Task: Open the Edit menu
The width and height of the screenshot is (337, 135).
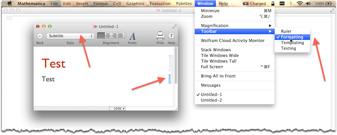Action: [67, 4]
